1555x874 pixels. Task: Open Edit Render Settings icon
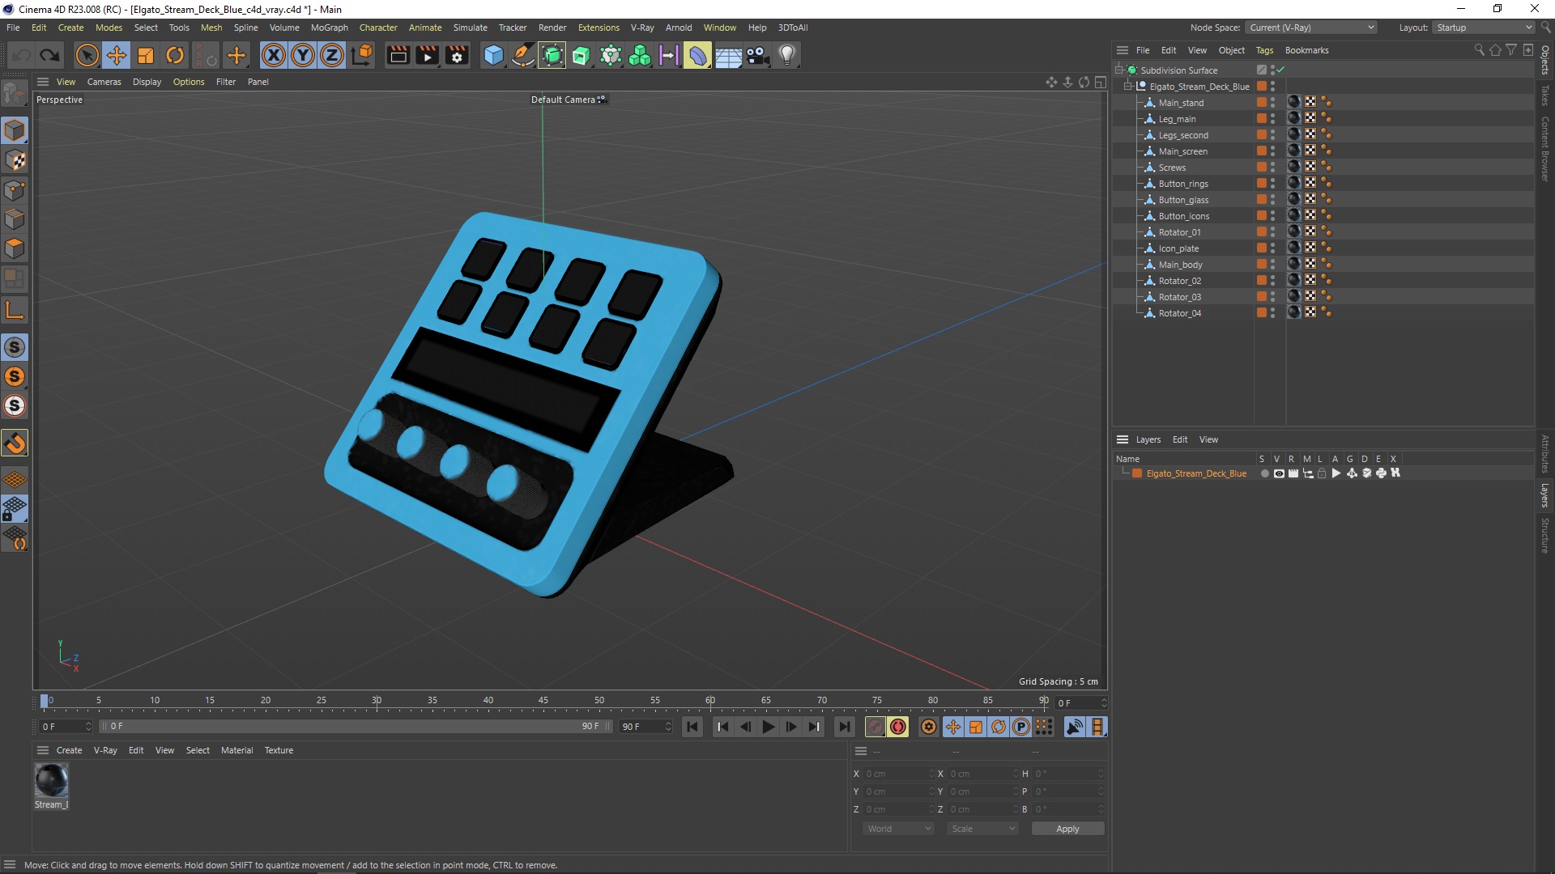point(457,55)
